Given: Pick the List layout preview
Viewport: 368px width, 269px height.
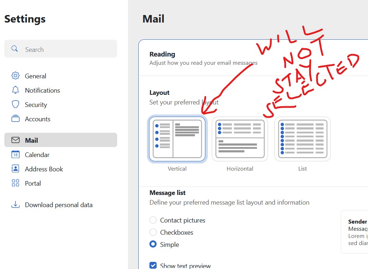Looking at the screenshot, I should [302, 138].
